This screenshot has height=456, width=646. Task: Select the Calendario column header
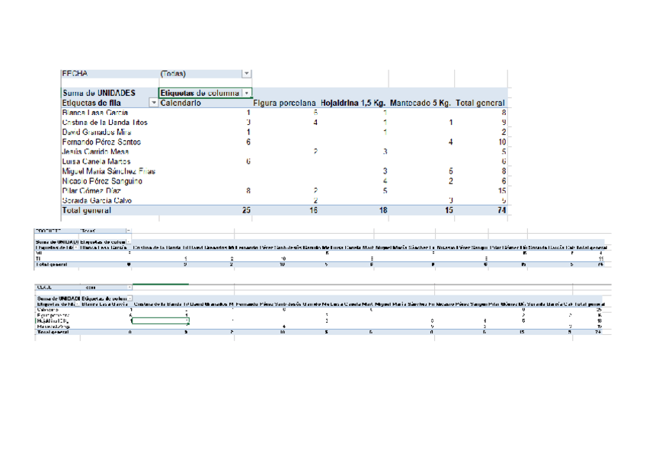point(181,103)
